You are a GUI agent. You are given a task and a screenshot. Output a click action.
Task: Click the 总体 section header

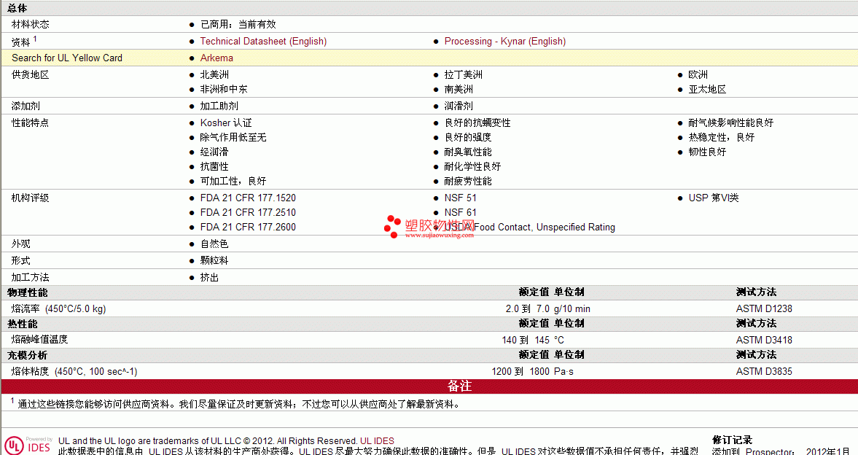point(17,8)
